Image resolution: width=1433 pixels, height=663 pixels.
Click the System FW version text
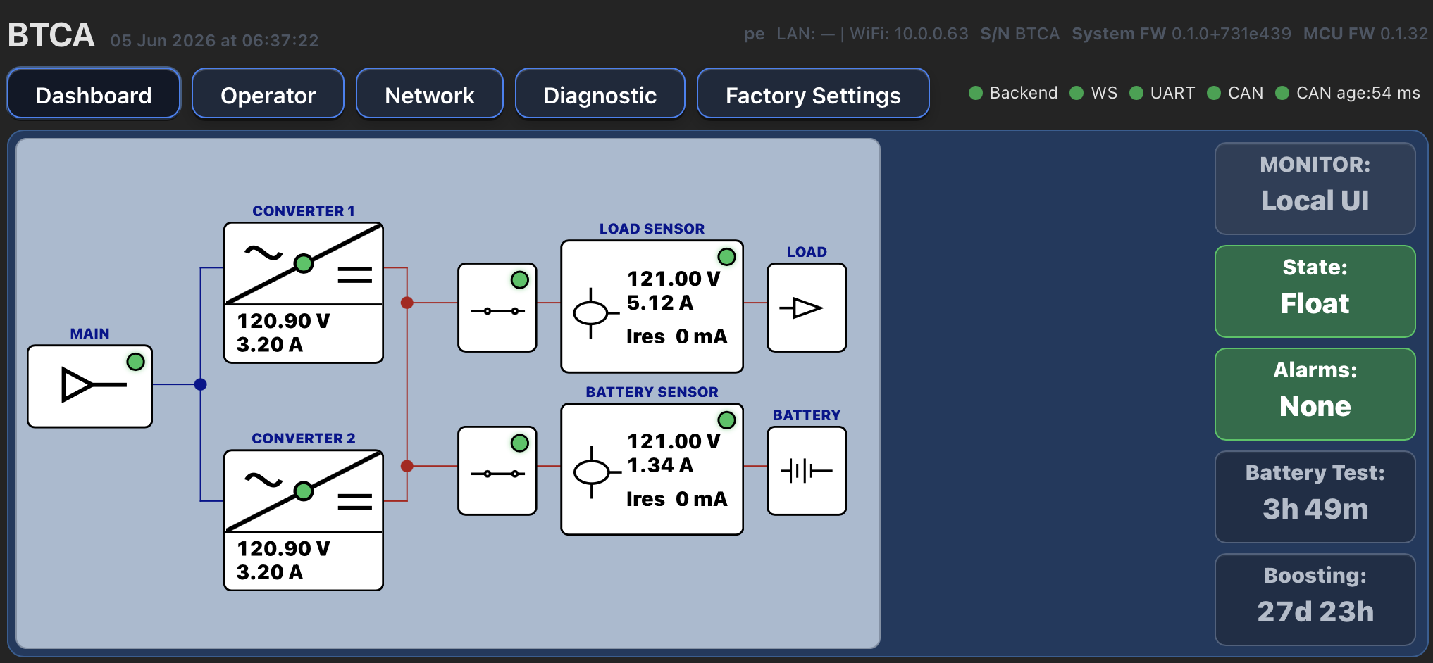(1181, 34)
